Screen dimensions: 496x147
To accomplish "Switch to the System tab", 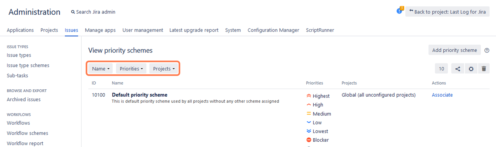I will tap(233, 30).
